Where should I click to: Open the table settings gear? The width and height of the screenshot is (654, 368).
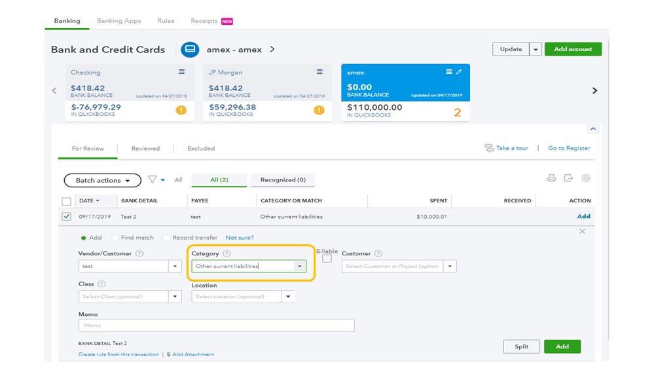coord(586,178)
